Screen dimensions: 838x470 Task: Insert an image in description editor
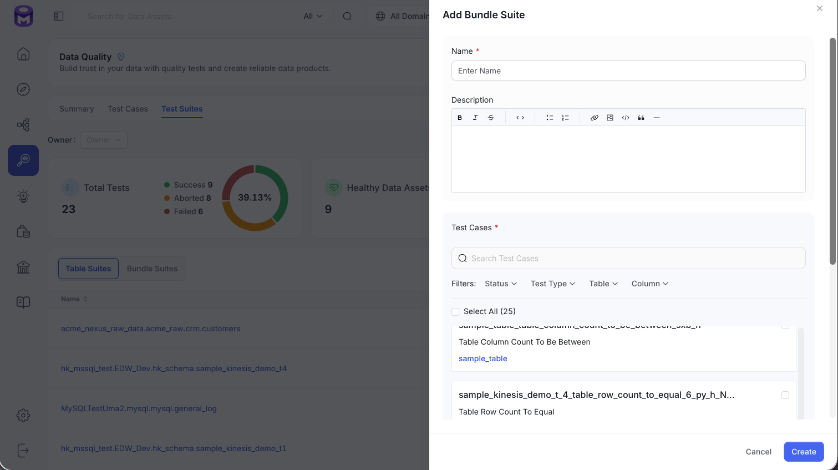(x=610, y=118)
